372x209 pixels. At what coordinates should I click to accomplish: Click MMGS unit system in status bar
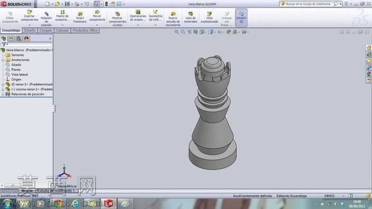pos(329,196)
